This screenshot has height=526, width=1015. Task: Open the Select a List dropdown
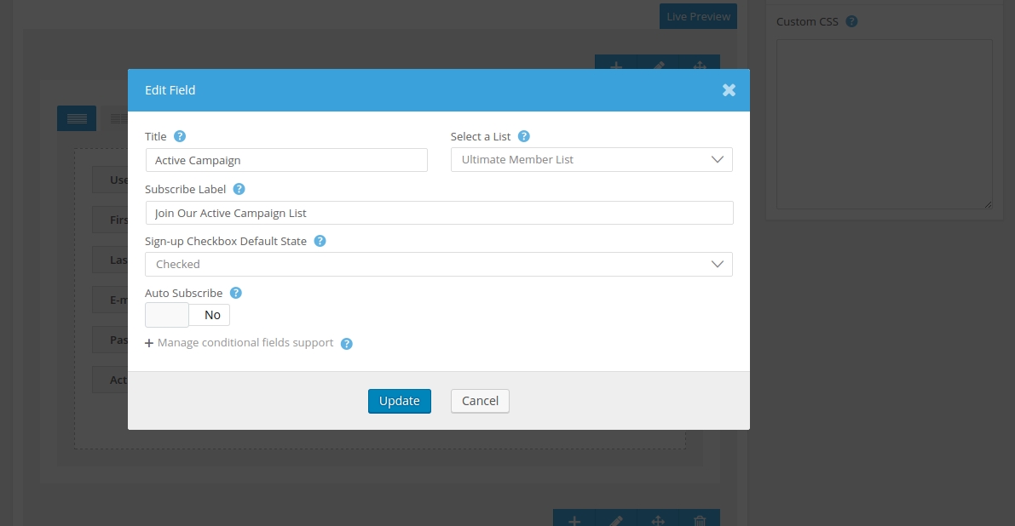point(591,160)
